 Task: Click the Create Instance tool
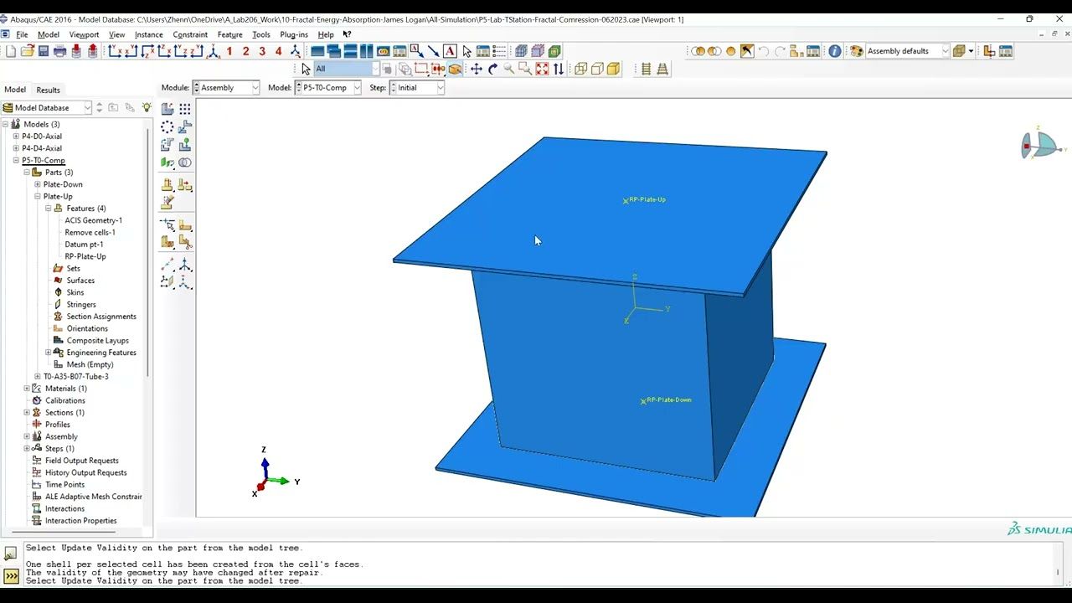click(x=167, y=109)
